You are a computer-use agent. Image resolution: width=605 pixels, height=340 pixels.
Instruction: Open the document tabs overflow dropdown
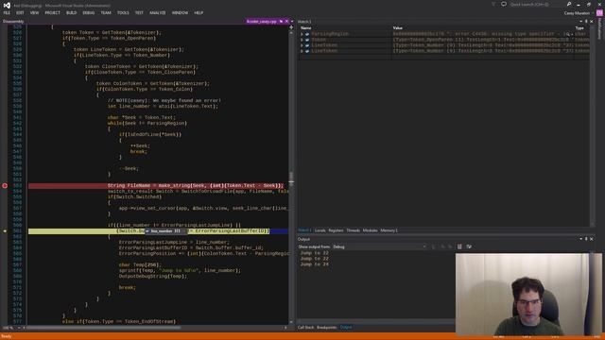(292, 21)
